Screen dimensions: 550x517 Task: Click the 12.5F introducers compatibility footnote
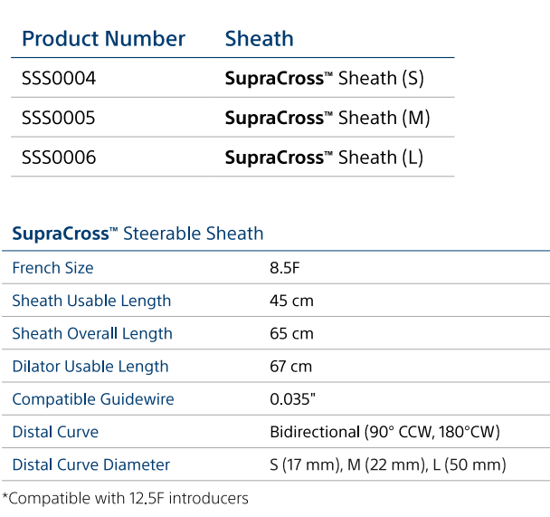click(126, 498)
